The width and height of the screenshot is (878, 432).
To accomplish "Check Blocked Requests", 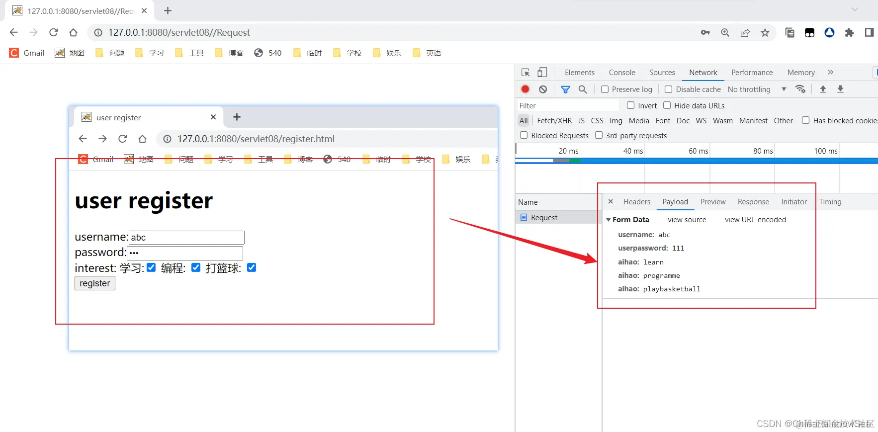I will coord(524,135).
